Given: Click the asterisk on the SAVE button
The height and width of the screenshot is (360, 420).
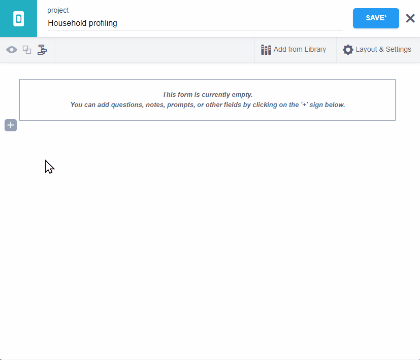Looking at the screenshot, I should tap(385, 17).
